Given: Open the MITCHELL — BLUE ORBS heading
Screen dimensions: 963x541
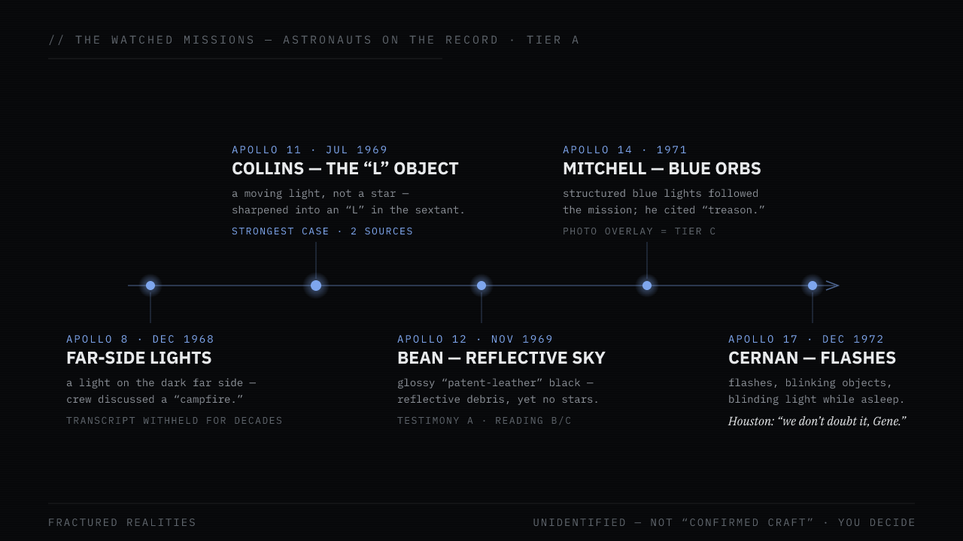Looking at the screenshot, I should pyautogui.click(x=662, y=168).
